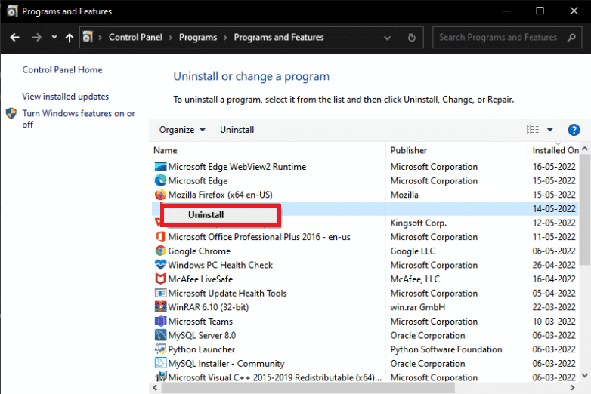Go up one level with up arrow

pyautogui.click(x=70, y=37)
